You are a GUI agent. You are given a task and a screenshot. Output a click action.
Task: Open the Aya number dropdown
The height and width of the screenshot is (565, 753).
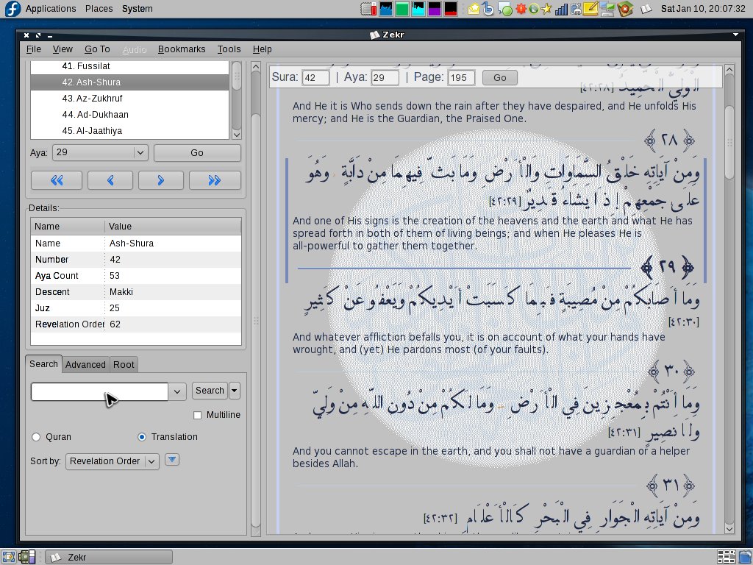[140, 153]
